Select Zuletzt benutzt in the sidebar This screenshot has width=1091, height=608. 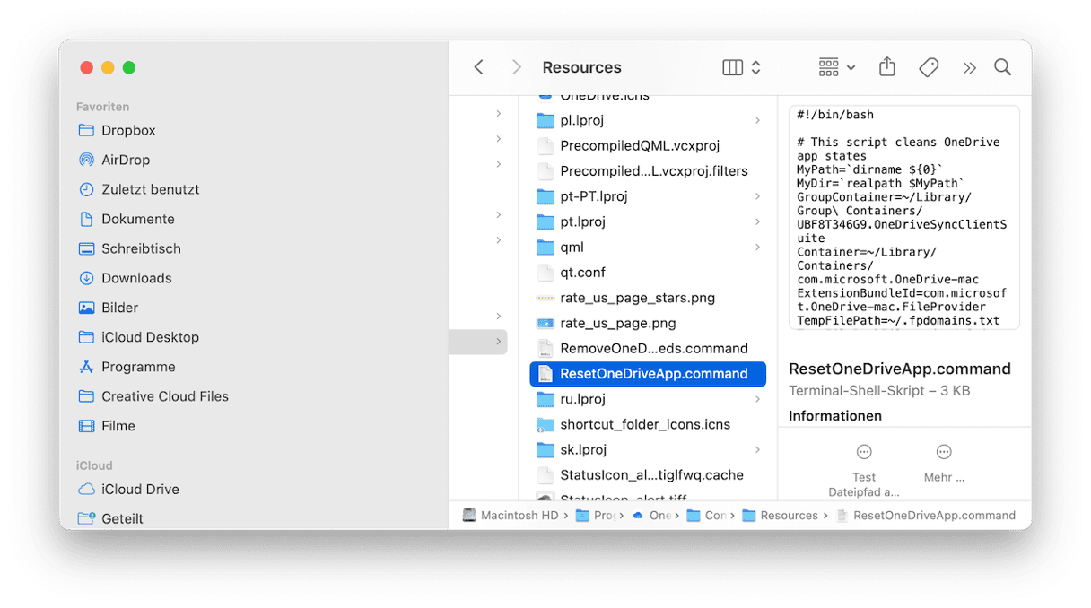click(x=150, y=189)
